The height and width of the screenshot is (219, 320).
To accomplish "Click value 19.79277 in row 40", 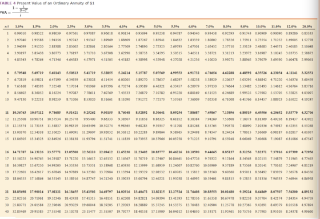I will (x=123, y=212).
